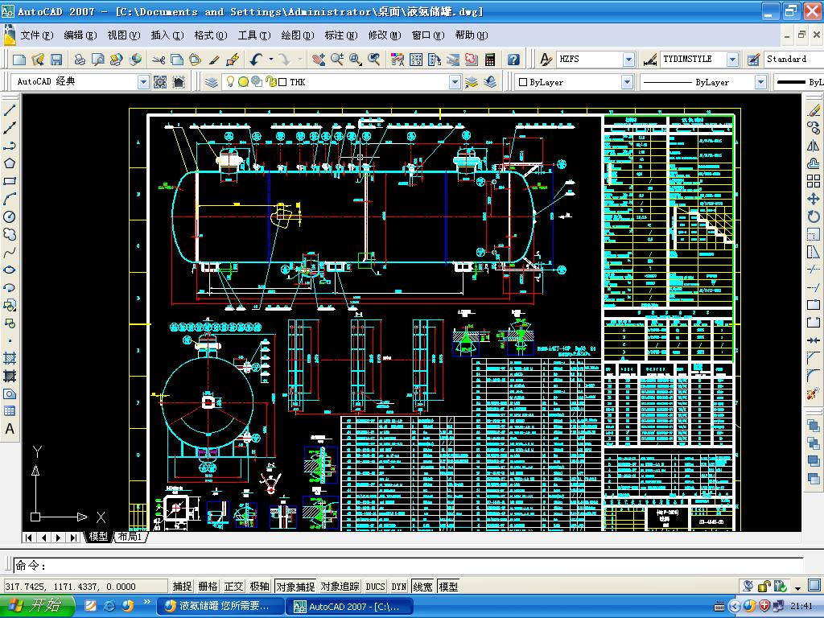This screenshot has height=618, width=824.
Task: Select the Spline tool
Action: click(x=10, y=252)
